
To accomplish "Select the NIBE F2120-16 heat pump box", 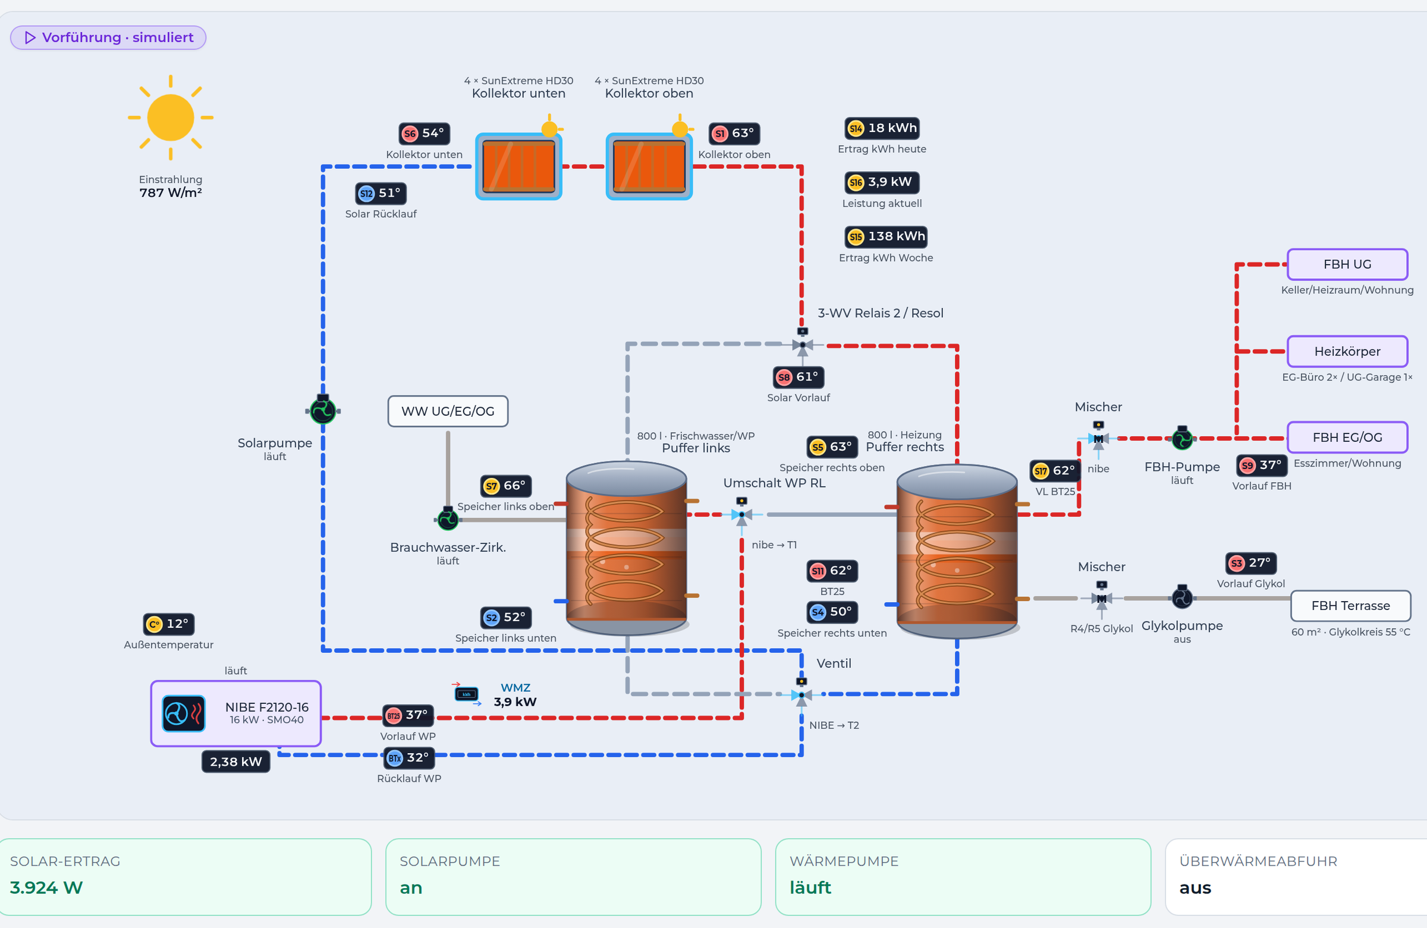I will (235, 713).
